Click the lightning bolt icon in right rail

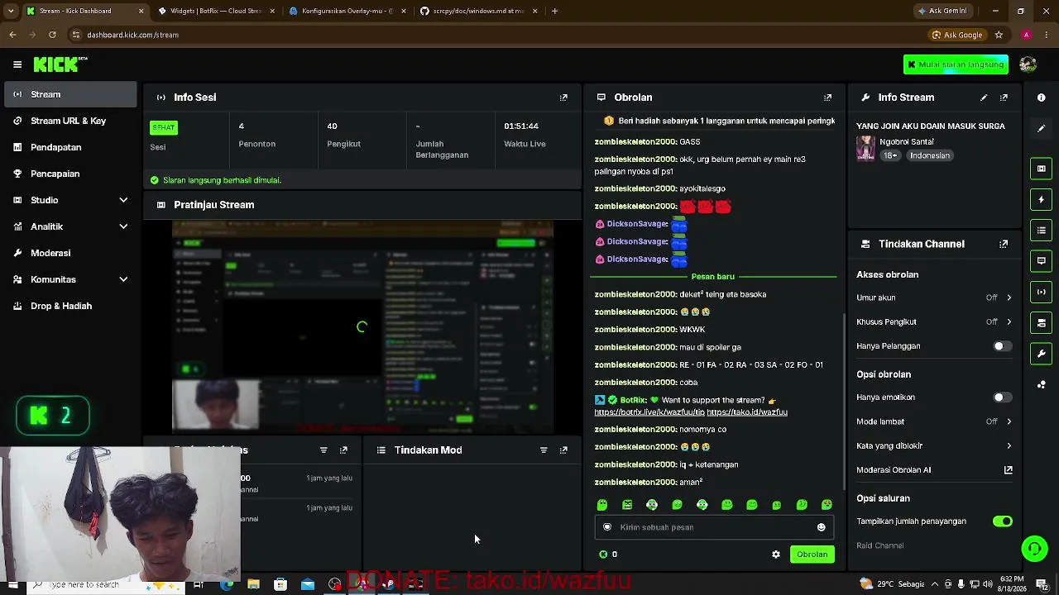point(1041,199)
